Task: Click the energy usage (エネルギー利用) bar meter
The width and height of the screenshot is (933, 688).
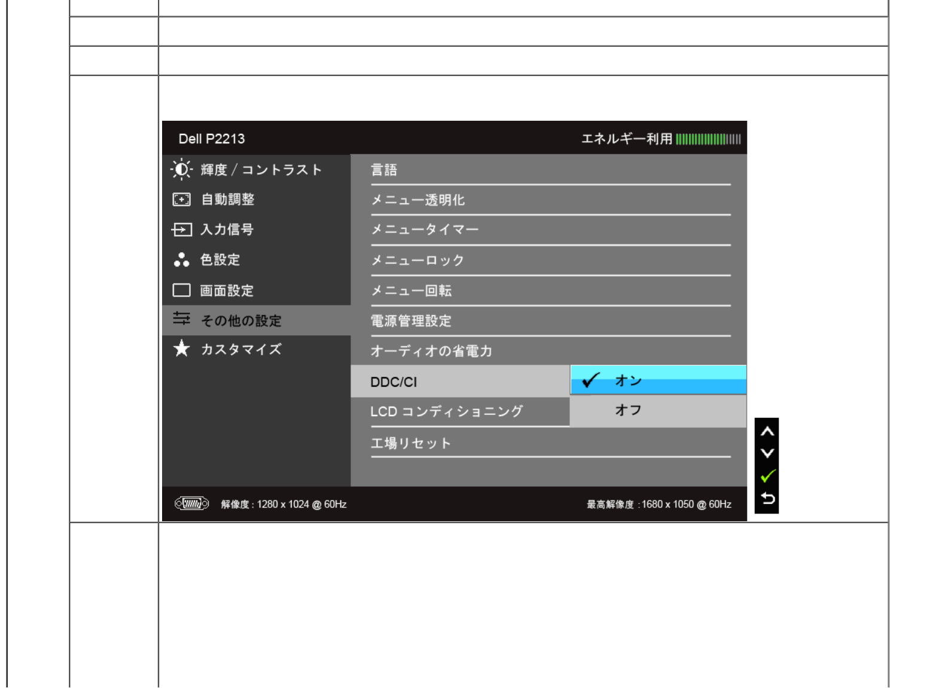Action: coord(708,139)
